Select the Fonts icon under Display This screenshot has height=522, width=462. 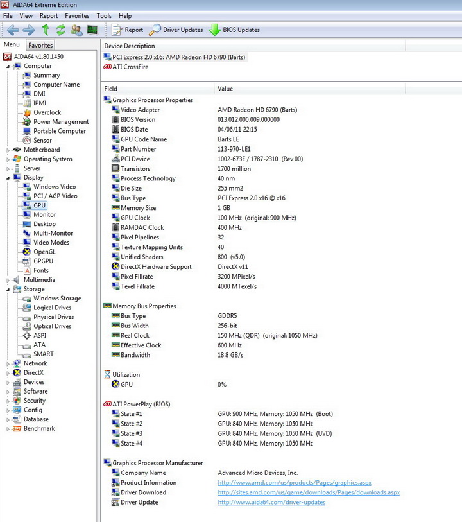tap(27, 271)
